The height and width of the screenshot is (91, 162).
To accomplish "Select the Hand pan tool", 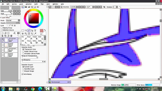I will pyautogui.click(x=32, y=34).
